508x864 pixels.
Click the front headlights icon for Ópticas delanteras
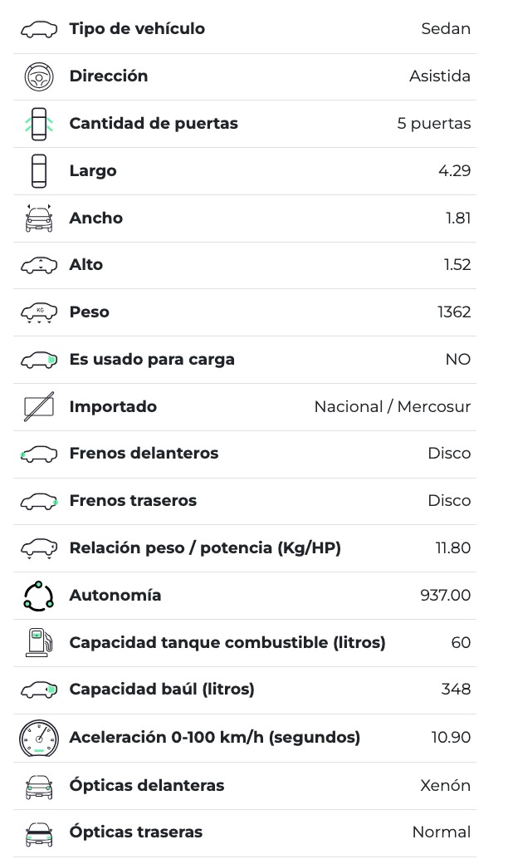point(39,786)
